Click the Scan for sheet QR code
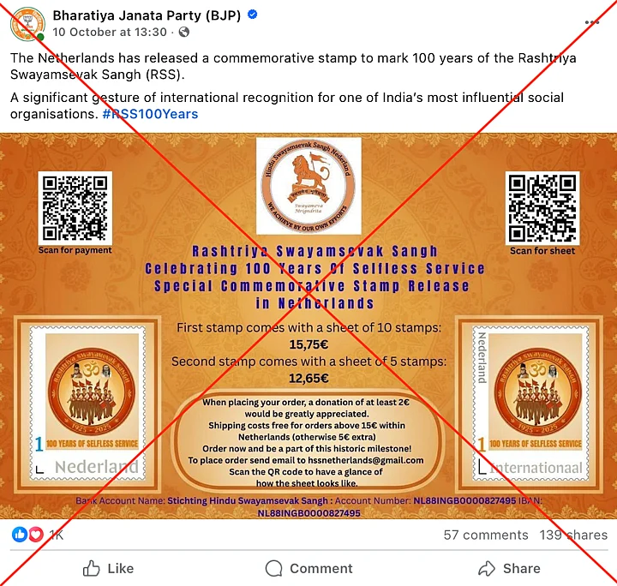Image resolution: width=617 pixels, height=586 pixels. pyautogui.click(x=542, y=207)
